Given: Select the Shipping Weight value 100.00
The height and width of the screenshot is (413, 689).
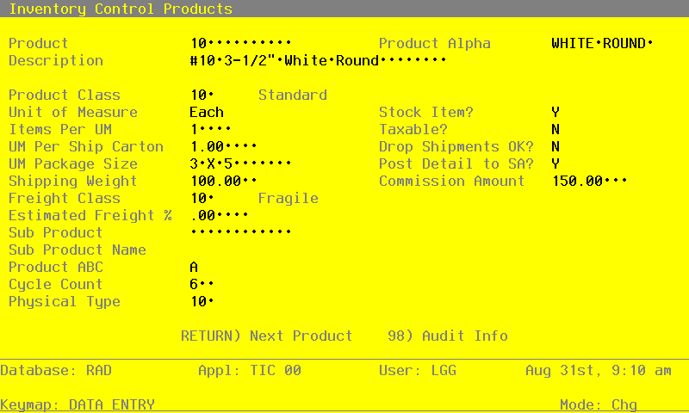Looking at the screenshot, I should click(223, 181).
